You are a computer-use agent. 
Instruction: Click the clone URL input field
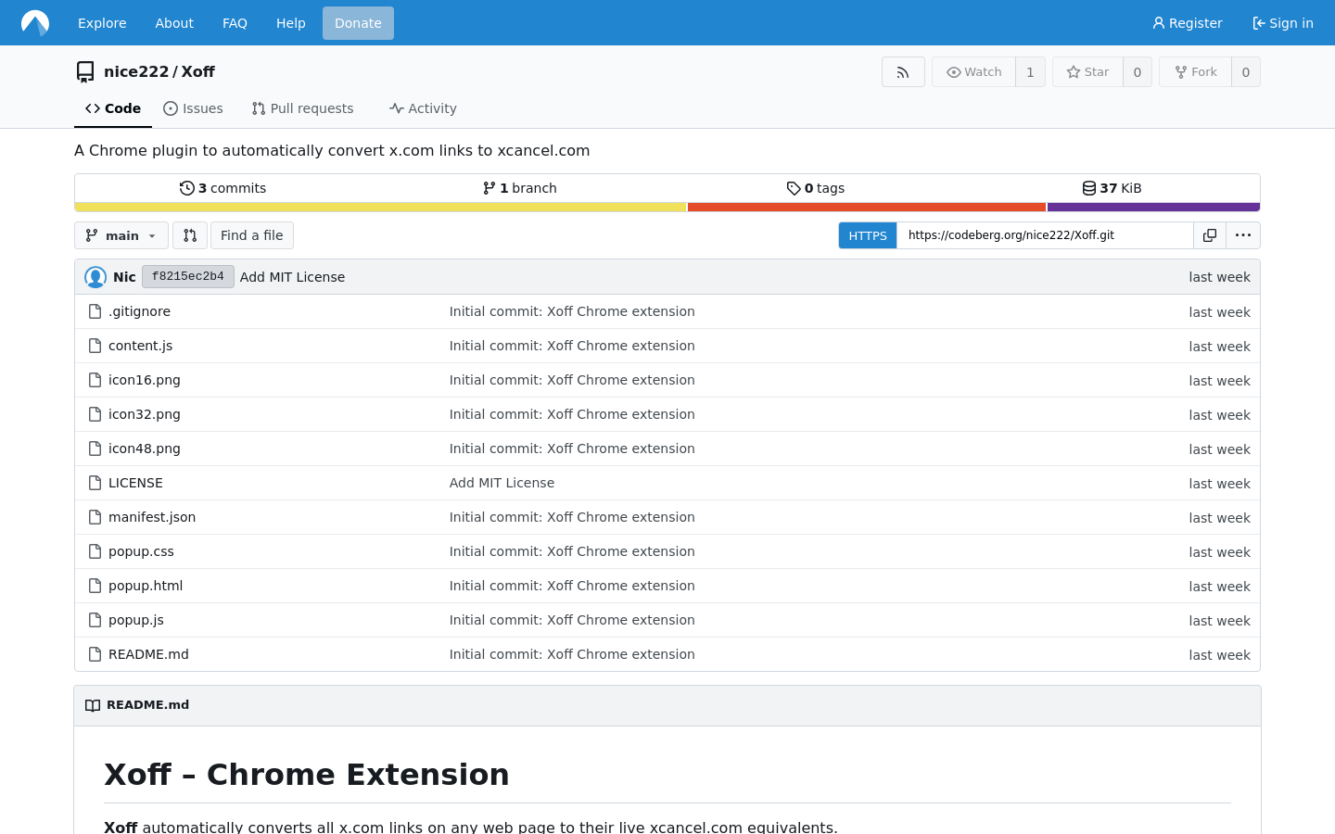pyautogui.click(x=1045, y=235)
